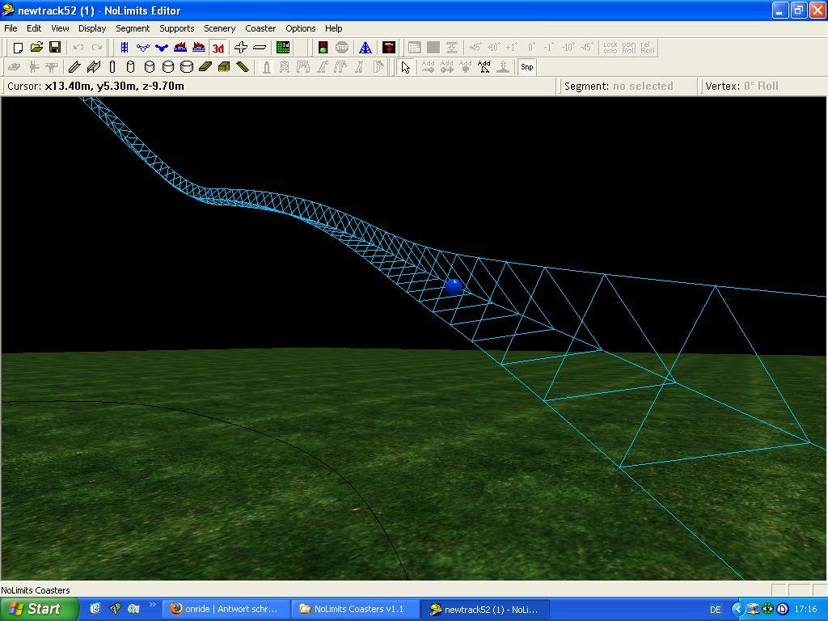Click the 'newtrack52 (1) - NoLi...' taskbar button
Screen dimensions: 828x621
point(486,610)
